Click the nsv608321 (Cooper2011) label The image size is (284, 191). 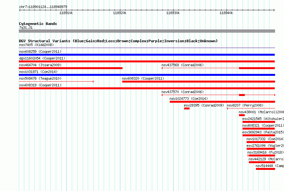click(x=263, y=125)
